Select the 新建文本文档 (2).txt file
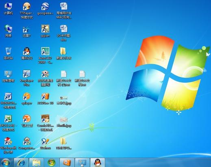 point(63,78)
